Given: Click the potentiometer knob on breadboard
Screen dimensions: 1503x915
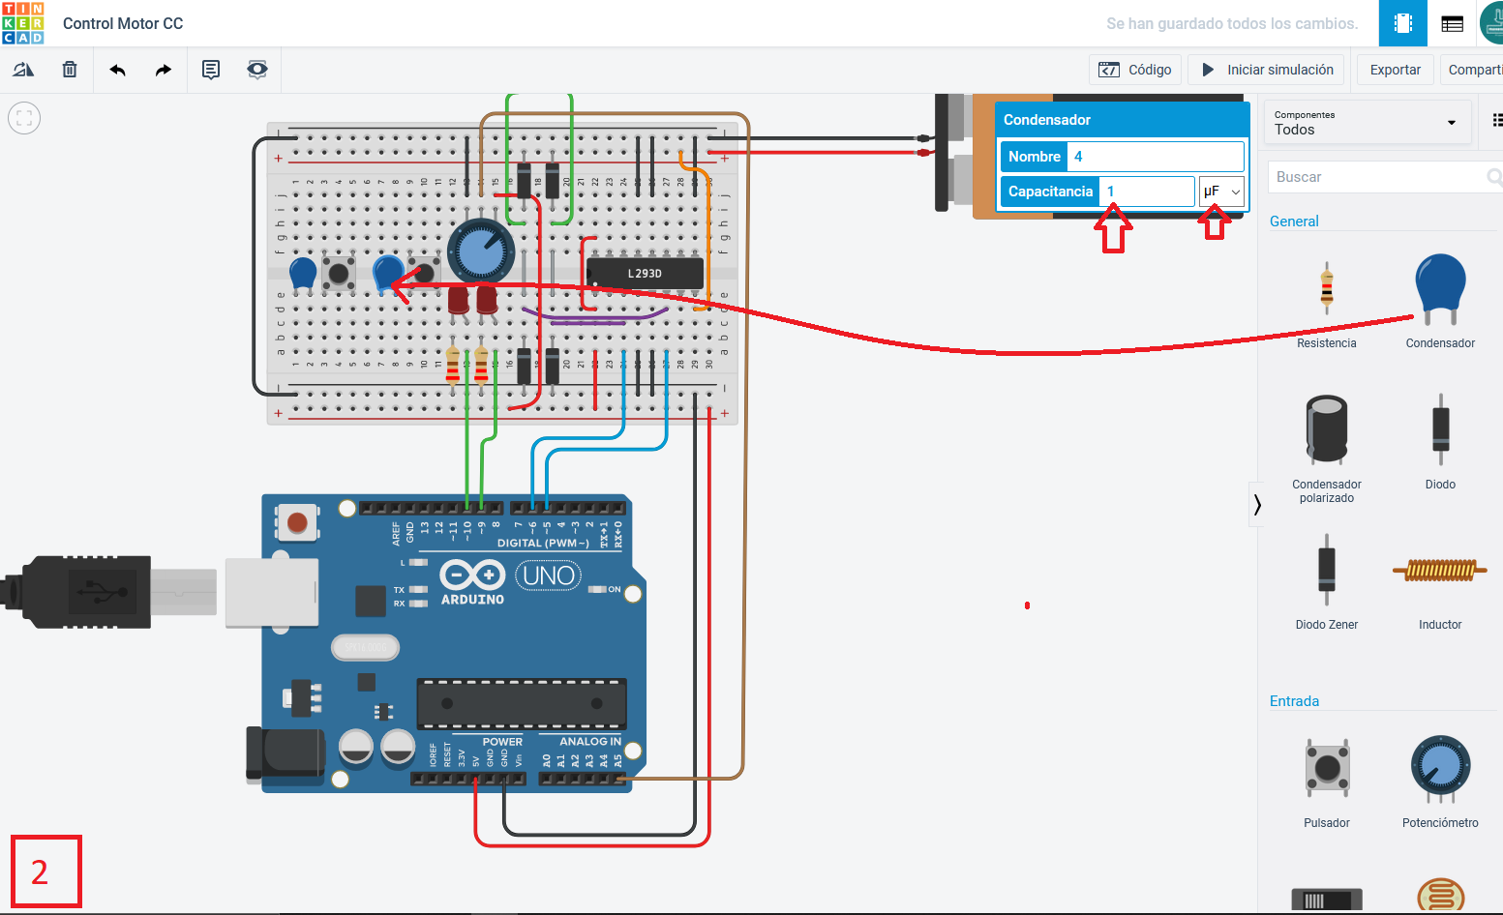Looking at the screenshot, I should [x=481, y=251].
